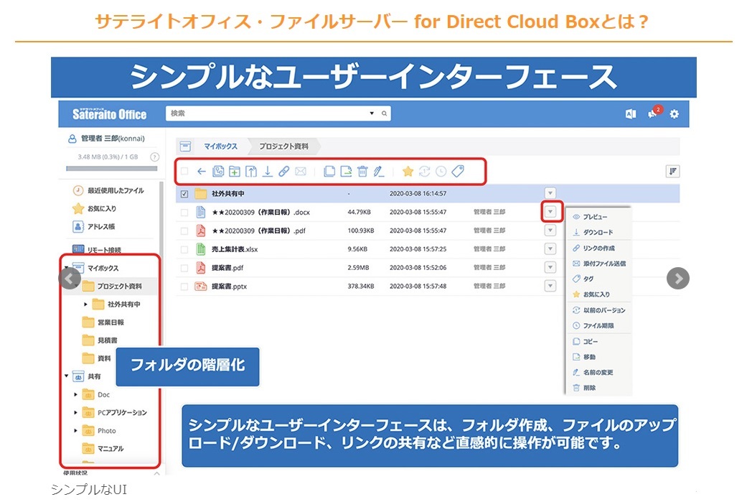The width and height of the screenshot is (747, 502).
Task: Expand the 社外共有中 folder in the tree
Action: coord(85,305)
